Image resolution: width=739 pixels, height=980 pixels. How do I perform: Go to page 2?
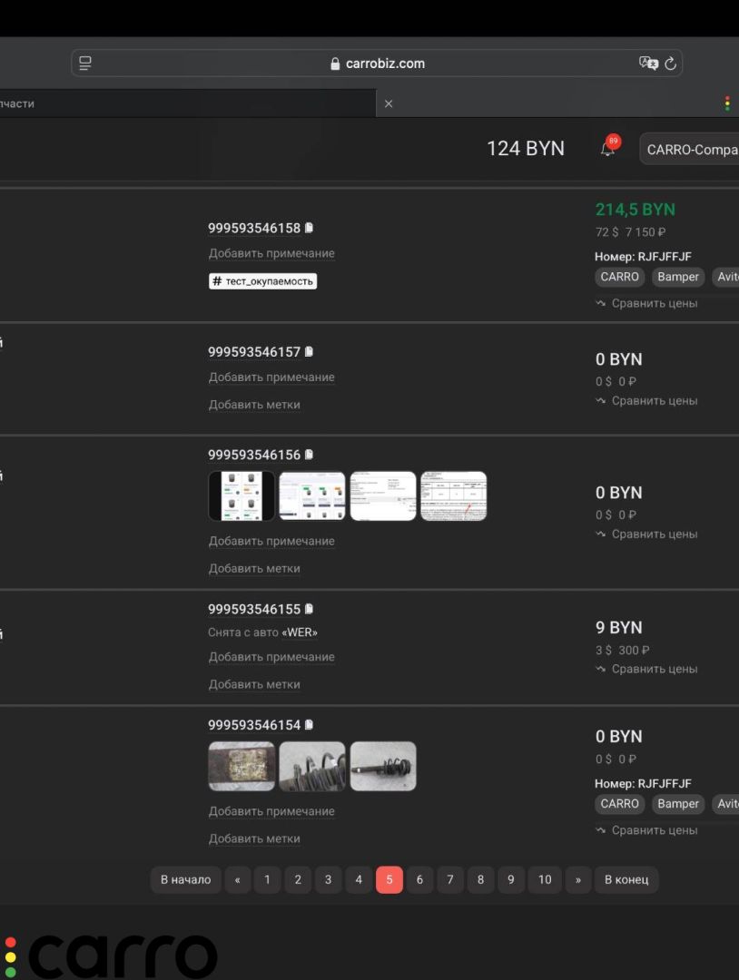tap(298, 880)
